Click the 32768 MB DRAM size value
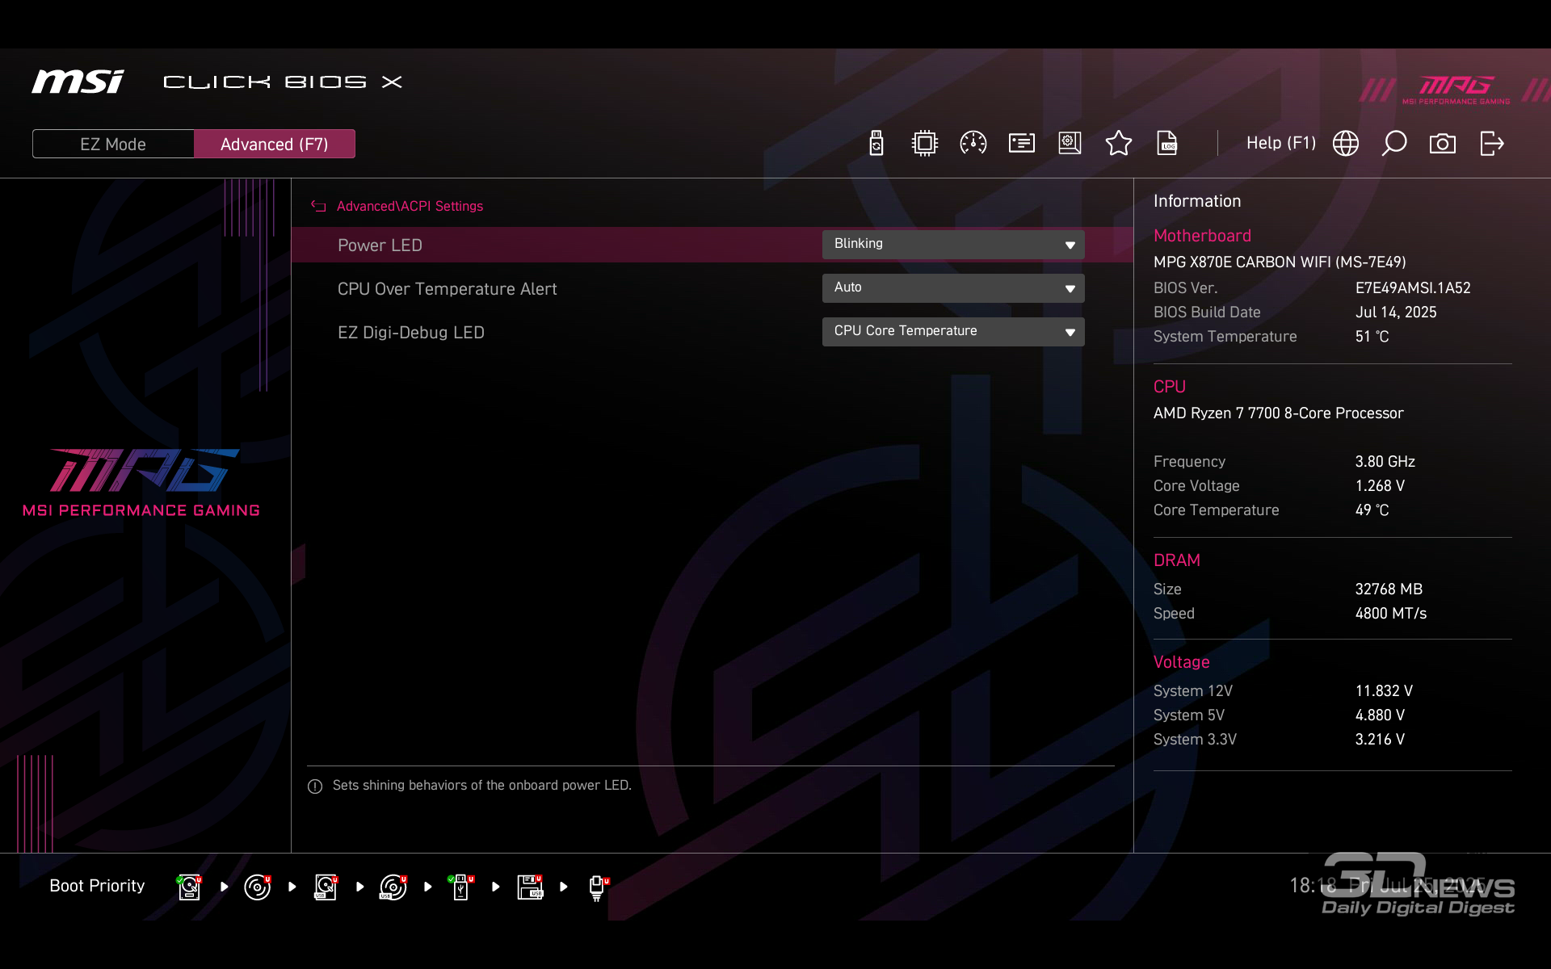Image resolution: width=1551 pixels, height=969 pixels. pos(1389,589)
